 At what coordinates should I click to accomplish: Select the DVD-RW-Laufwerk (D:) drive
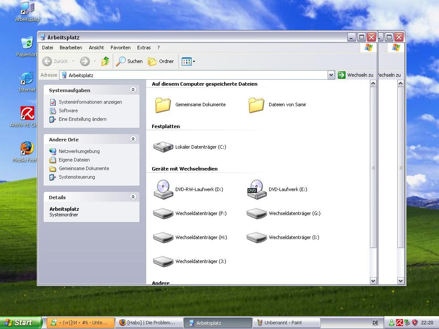click(x=163, y=189)
